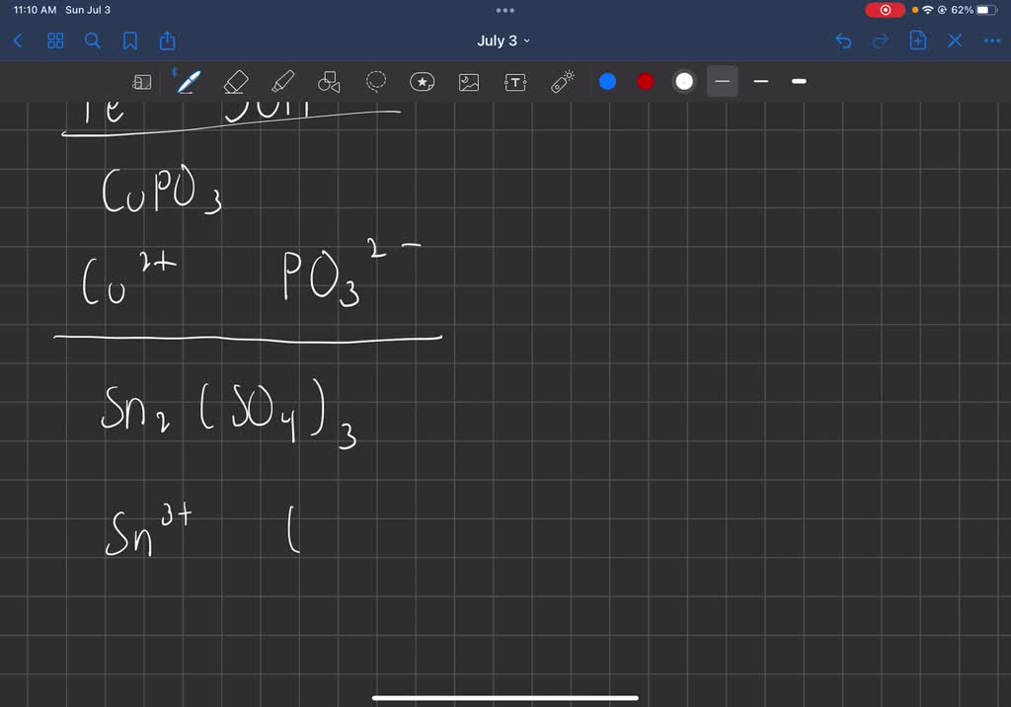Screen dimensions: 1011x707
Task: Redo the undone action
Action: click(880, 41)
